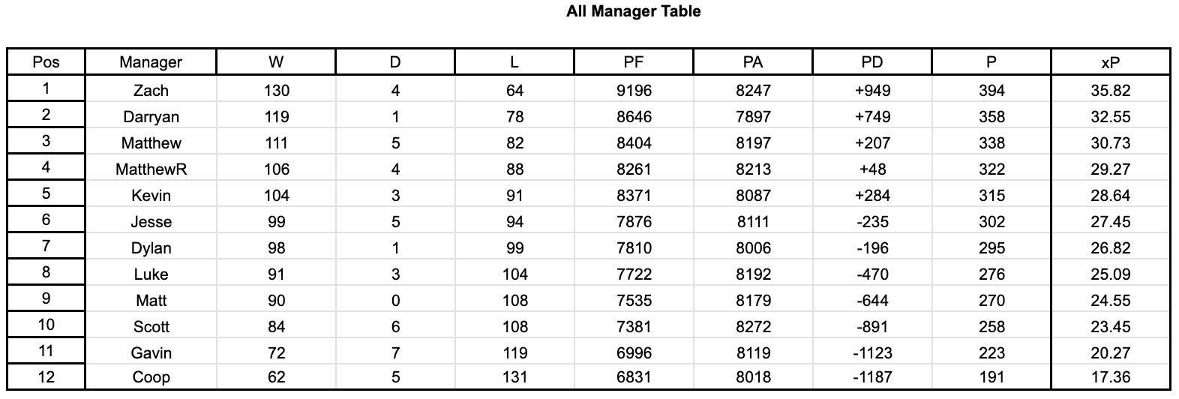Click the All Manager Table title
Screen dimensions: 1179x399
[634, 11]
